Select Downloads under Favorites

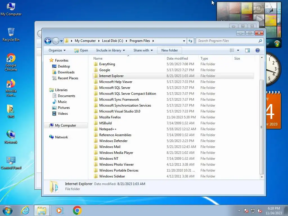(63, 72)
